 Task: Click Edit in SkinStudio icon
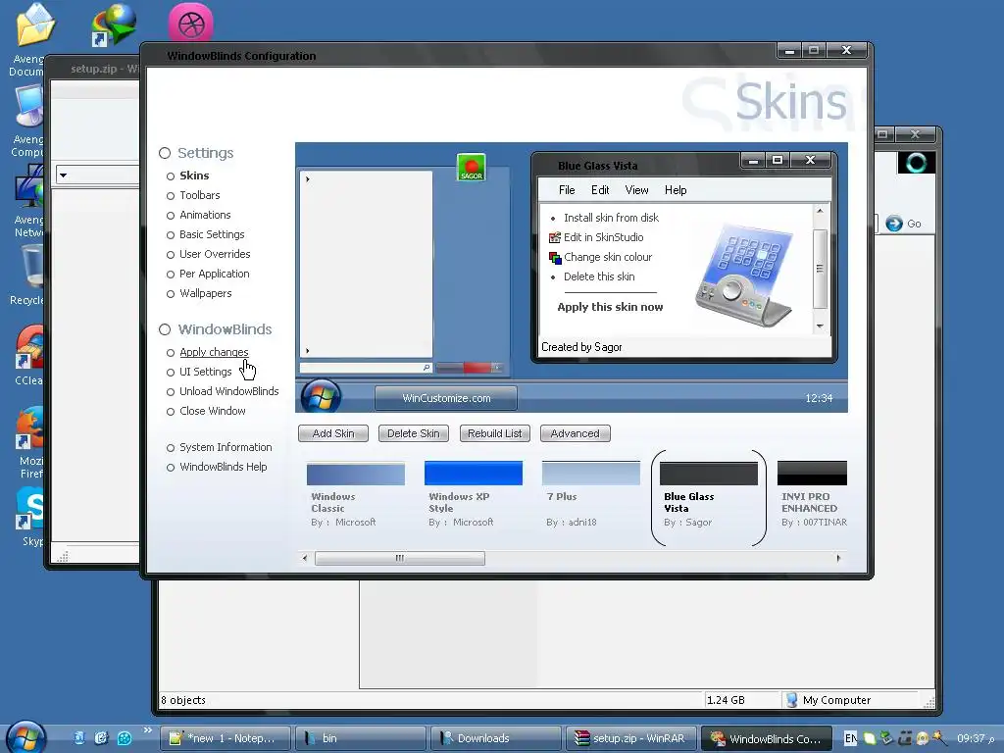tap(555, 237)
